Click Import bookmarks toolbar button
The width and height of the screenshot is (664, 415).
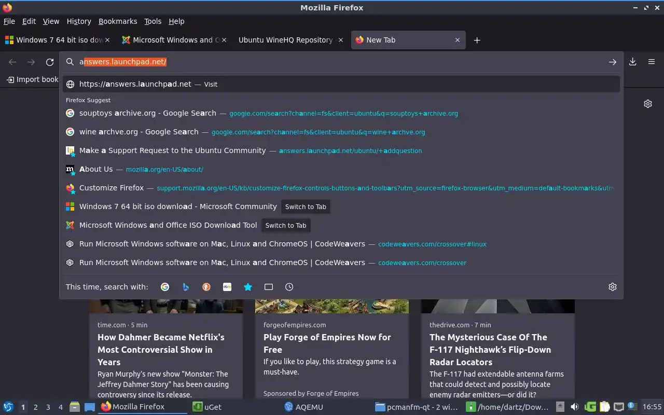(32, 79)
